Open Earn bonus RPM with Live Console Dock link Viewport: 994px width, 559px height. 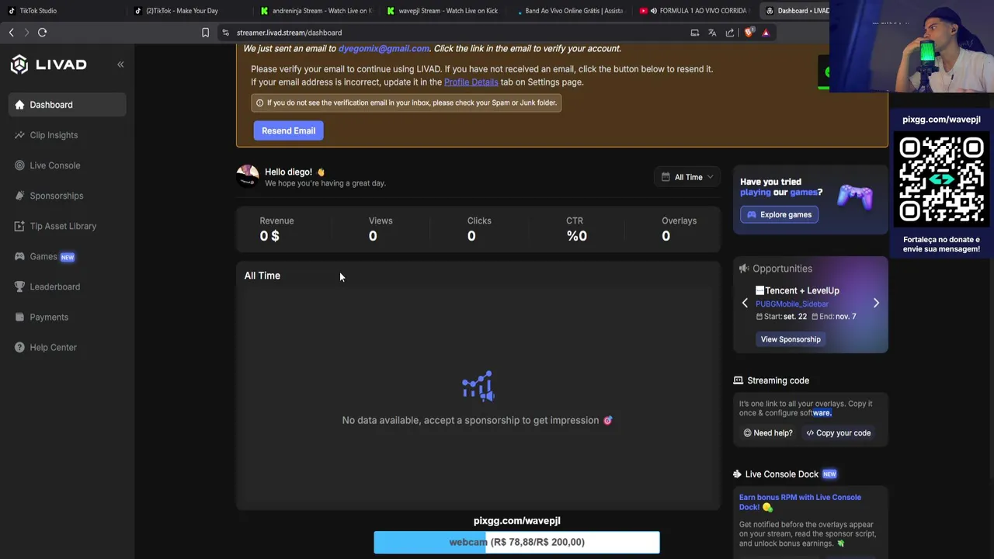(800, 502)
